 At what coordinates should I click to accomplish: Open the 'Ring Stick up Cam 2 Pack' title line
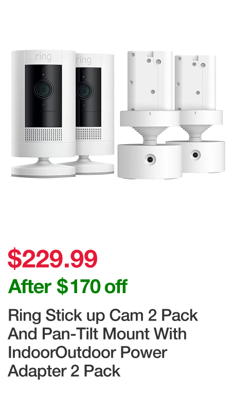(x=103, y=316)
